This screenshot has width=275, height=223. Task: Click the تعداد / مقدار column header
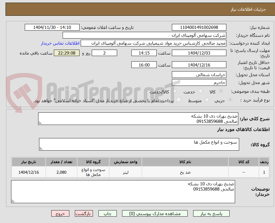[61, 162]
